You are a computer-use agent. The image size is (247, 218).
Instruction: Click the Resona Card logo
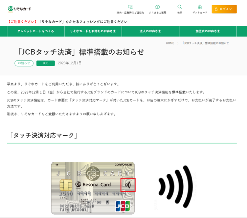tap(19, 9)
